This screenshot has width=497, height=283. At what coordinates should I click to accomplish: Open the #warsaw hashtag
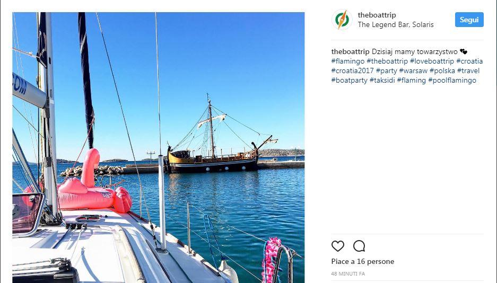[x=413, y=70]
